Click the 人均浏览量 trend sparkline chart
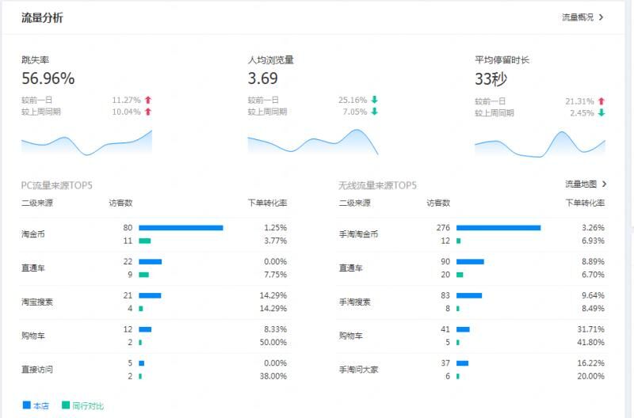634x418 pixels. [312, 142]
